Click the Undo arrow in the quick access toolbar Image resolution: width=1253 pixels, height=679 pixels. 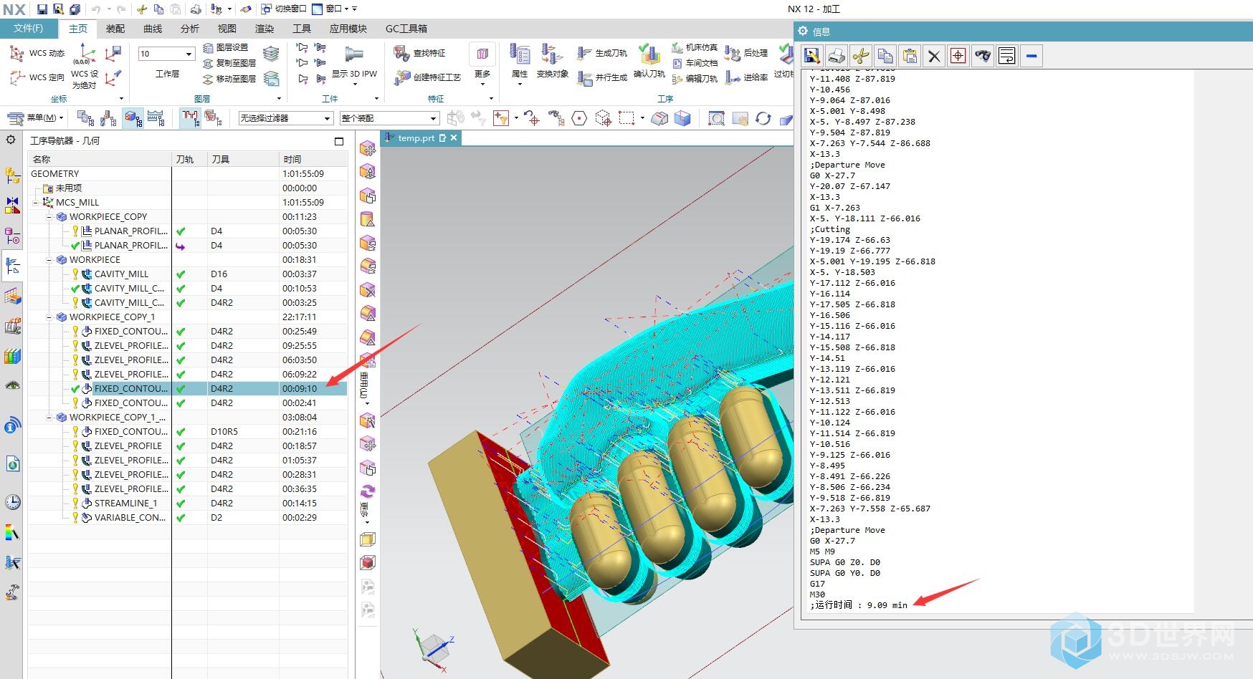pos(96,9)
